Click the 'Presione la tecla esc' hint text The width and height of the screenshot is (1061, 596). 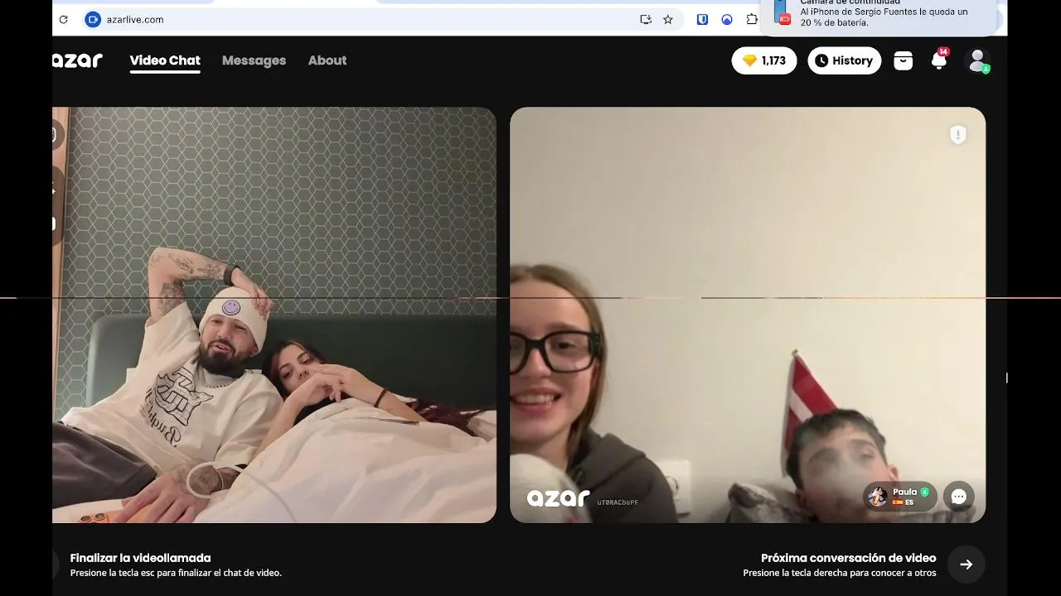pos(176,573)
